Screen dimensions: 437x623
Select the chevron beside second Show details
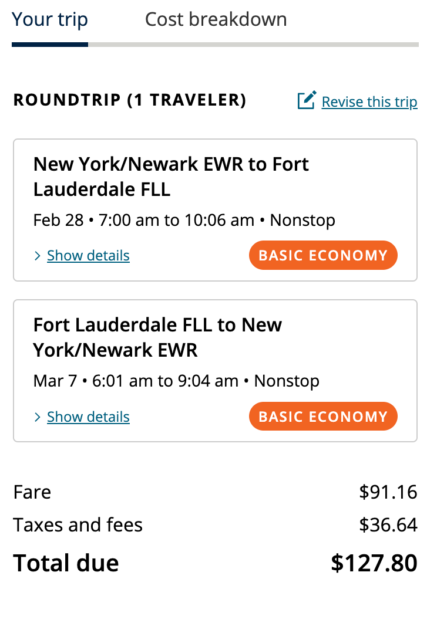[37, 417]
